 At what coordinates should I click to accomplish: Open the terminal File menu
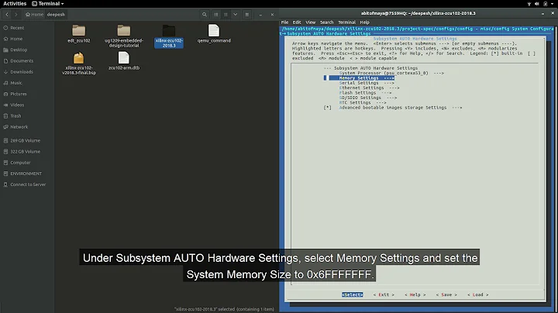pos(284,22)
